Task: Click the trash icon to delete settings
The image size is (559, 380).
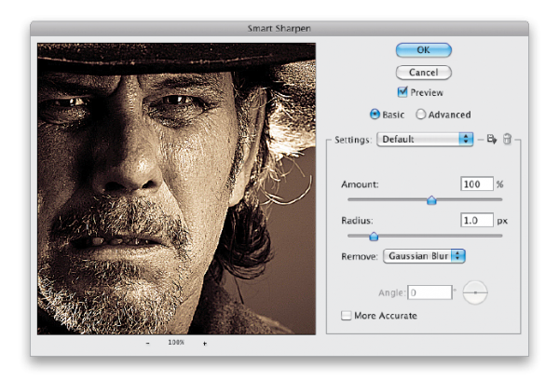Action: pyautogui.click(x=507, y=139)
